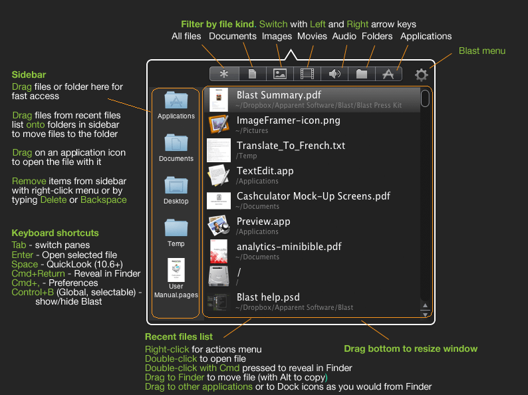Click the root drive hard disk icon
Image resolution: width=528 pixels, height=395 pixels.
tap(219, 276)
